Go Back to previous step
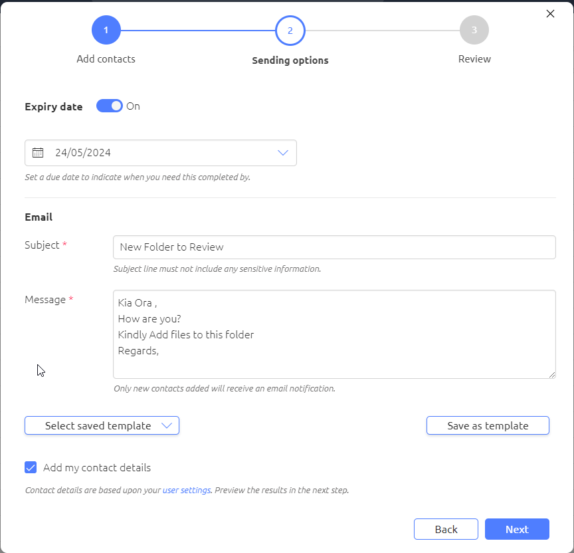This screenshot has height=553, width=574. pyautogui.click(x=446, y=529)
